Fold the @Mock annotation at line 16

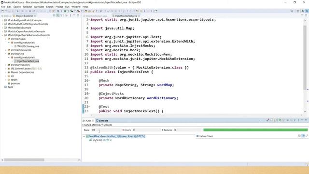tap(89, 81)
